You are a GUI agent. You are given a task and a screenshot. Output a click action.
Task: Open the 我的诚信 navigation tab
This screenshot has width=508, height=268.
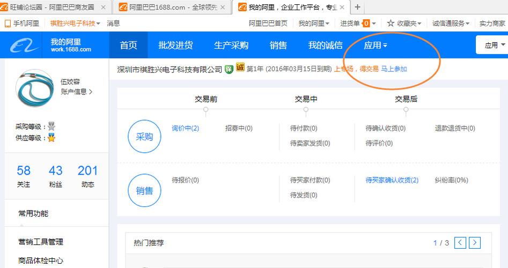tap(325, 45)
